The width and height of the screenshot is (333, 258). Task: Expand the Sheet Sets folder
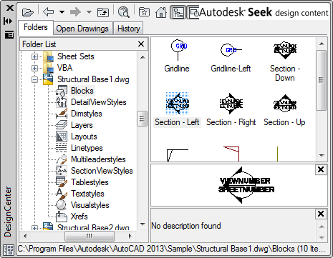[34, 56]
